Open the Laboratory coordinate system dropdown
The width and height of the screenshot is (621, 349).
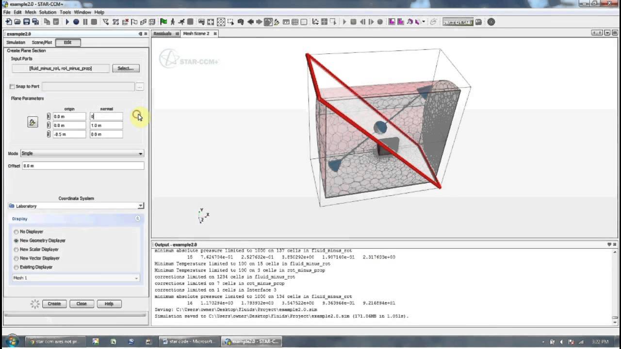(x=76, y=206)
